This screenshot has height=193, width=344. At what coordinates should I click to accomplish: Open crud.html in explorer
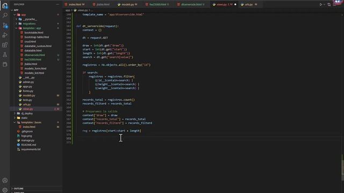pyautogui.click(x=30, y=42)
